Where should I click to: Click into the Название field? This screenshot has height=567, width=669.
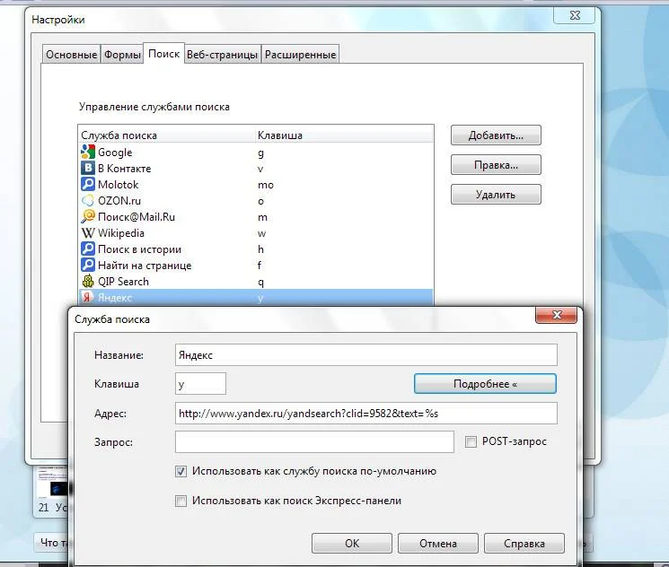click(x=366, y=354)
